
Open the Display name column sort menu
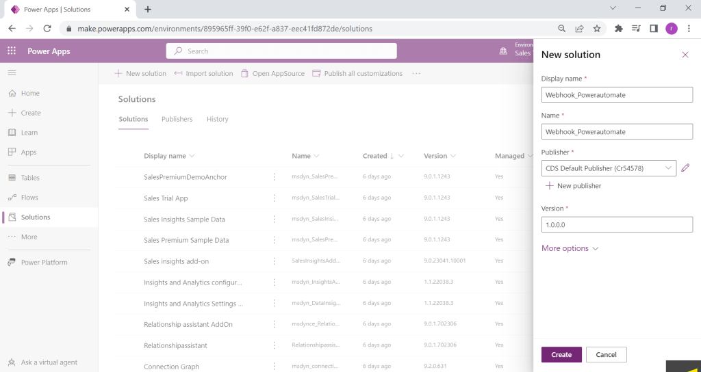[169, 156]
